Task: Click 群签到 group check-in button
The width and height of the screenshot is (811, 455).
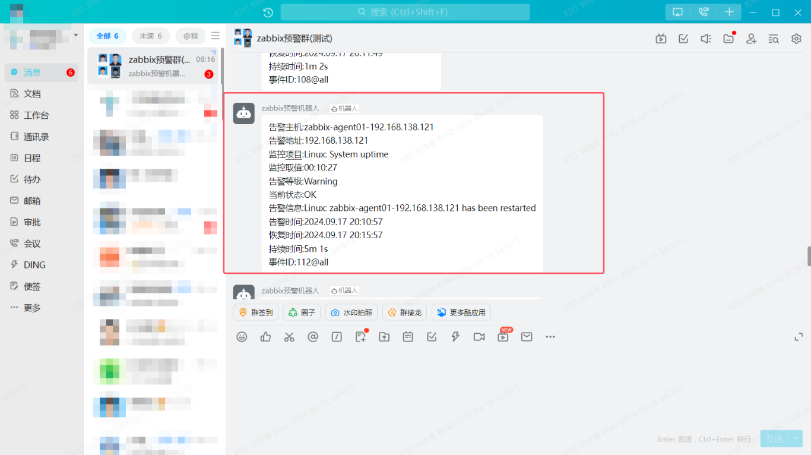Action: click(256, 312)
